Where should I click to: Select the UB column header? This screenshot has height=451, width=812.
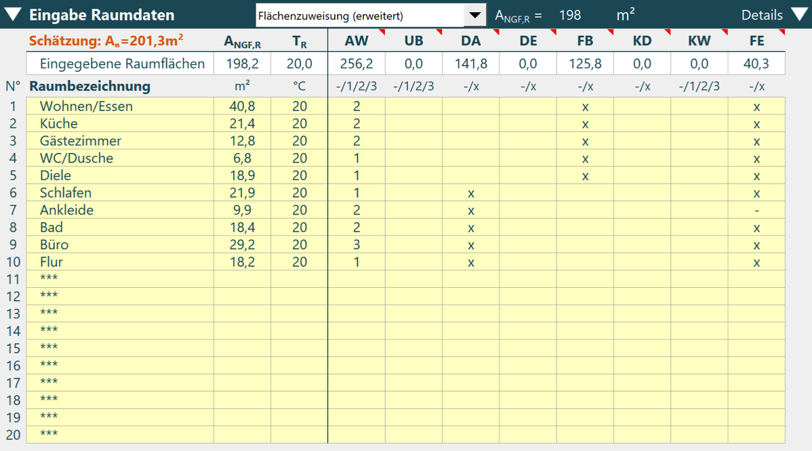(413, 41)
